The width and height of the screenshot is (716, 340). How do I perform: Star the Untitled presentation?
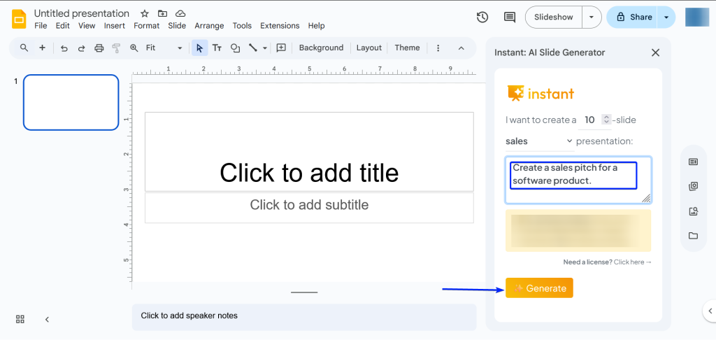[x=144, y=13]
